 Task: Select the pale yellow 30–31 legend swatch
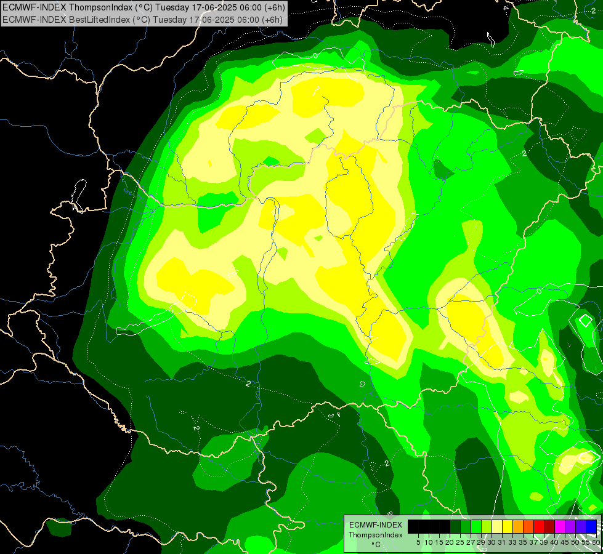497,526
